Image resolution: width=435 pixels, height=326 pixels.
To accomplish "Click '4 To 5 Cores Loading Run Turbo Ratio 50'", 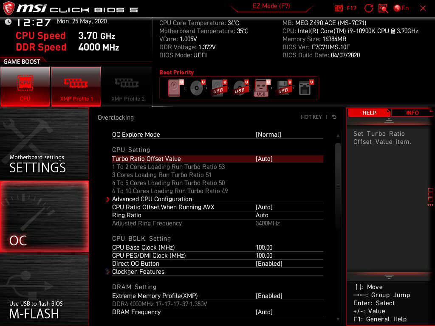I will 168,183.
